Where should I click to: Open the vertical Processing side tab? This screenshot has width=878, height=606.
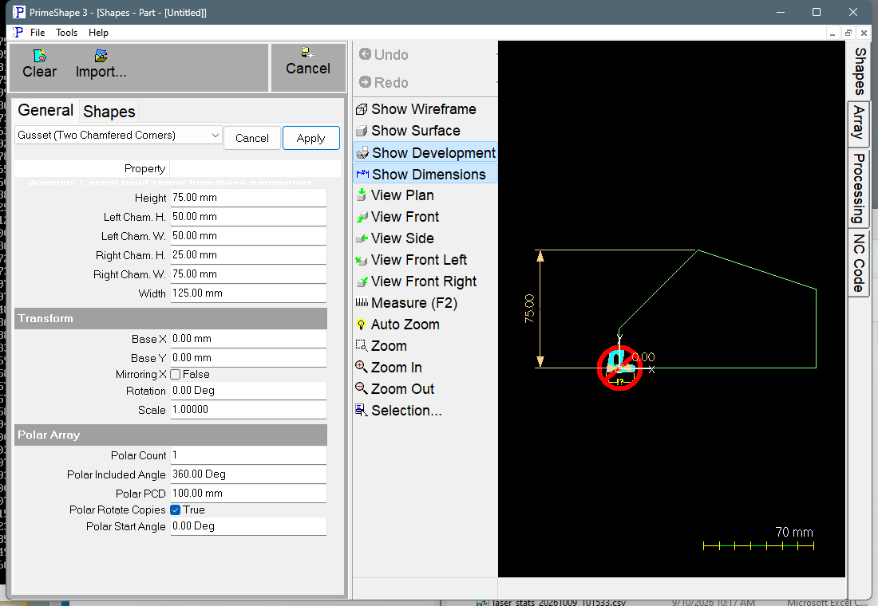(859, 188)
